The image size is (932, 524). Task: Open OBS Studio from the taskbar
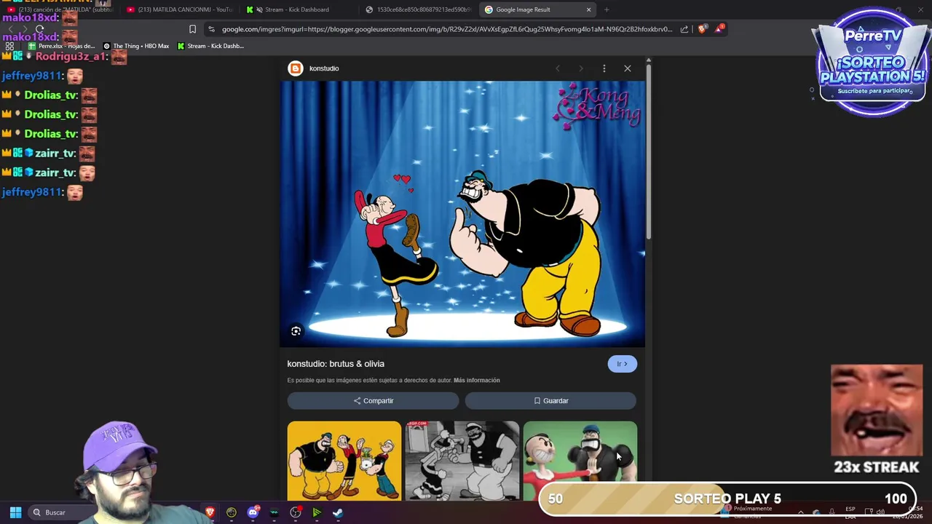point(296,512)
